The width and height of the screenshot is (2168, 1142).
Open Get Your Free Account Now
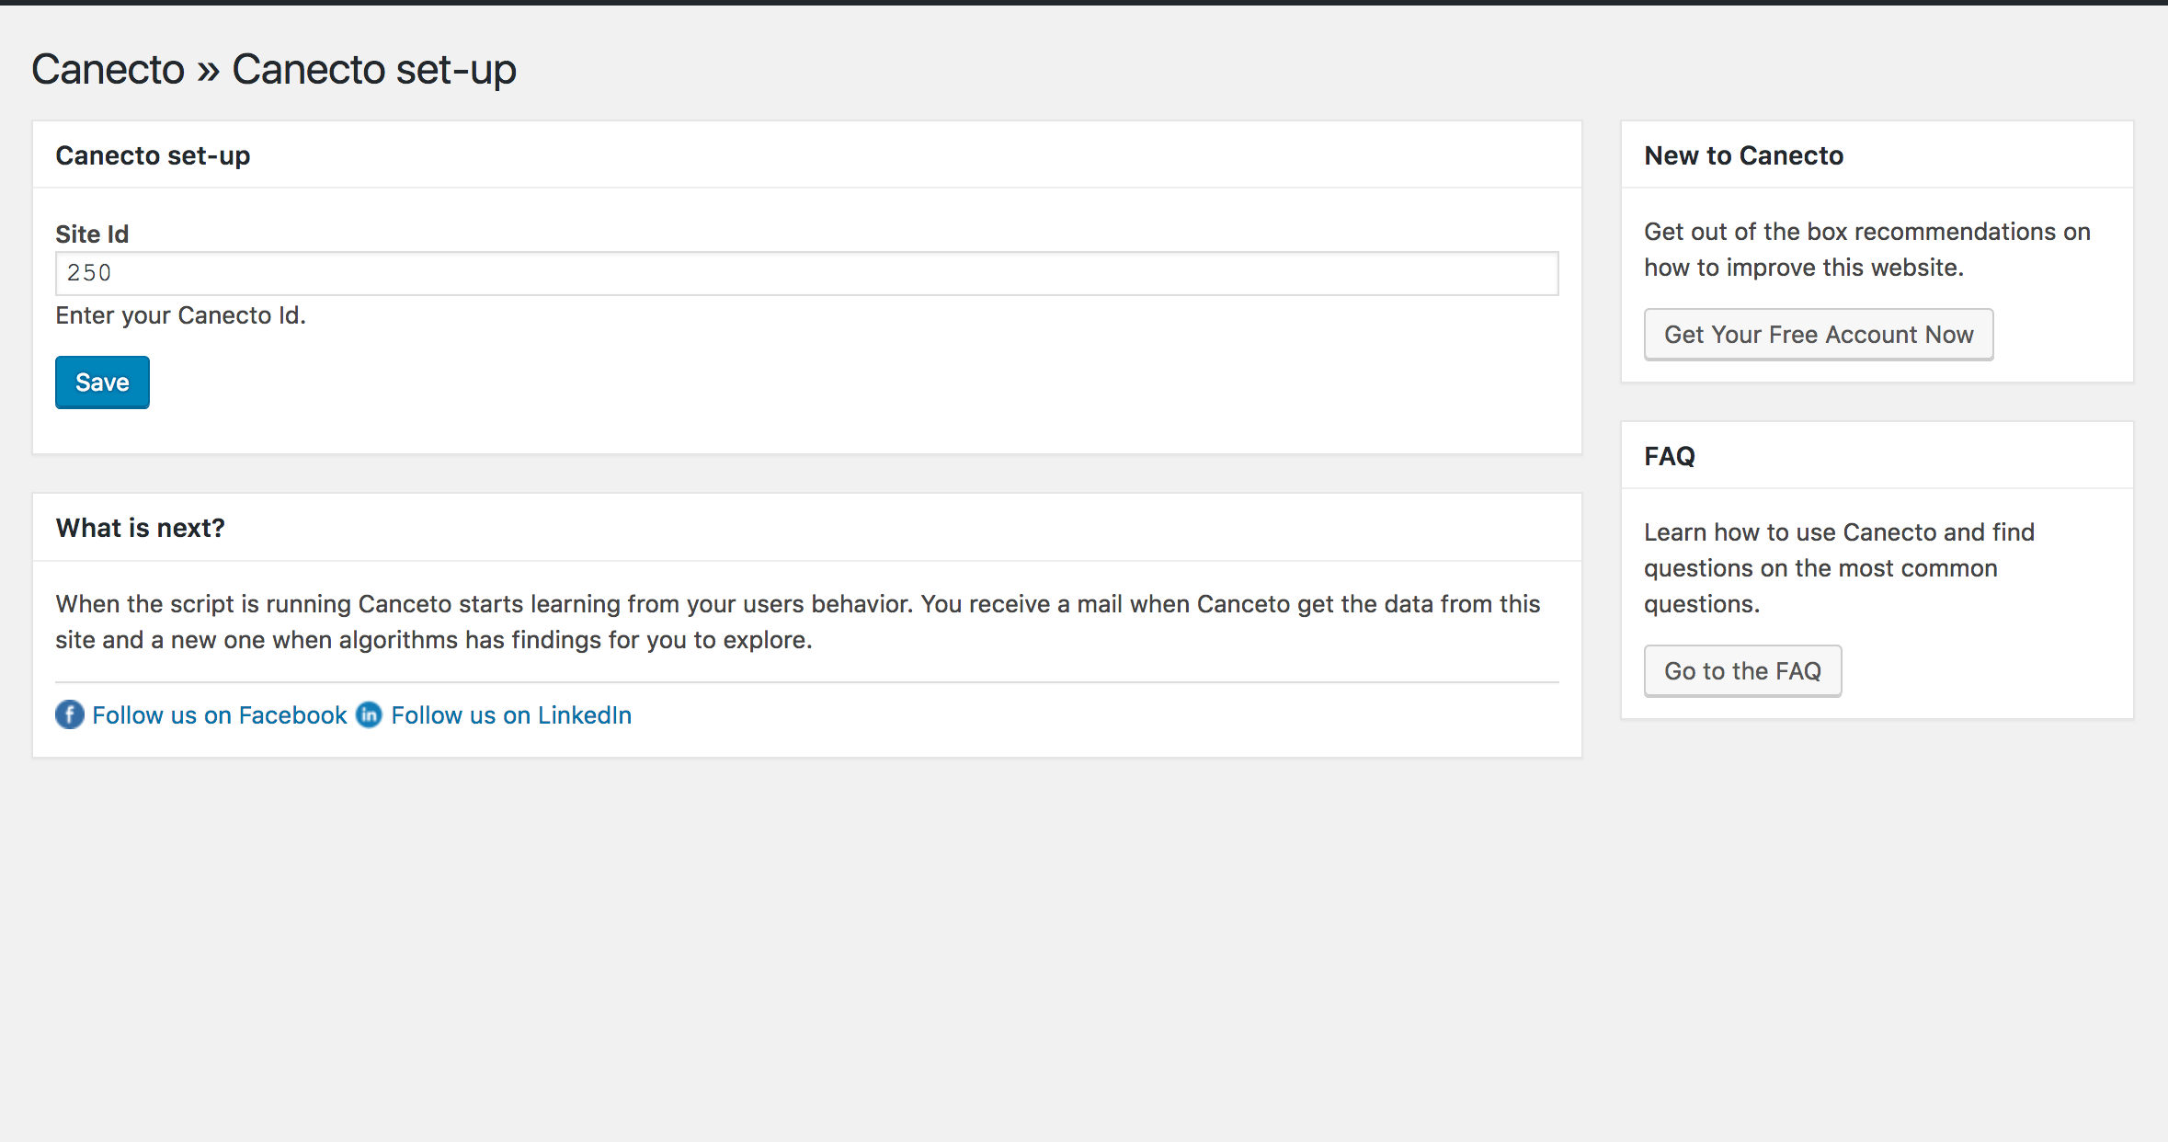click(x=1819, y=335)
